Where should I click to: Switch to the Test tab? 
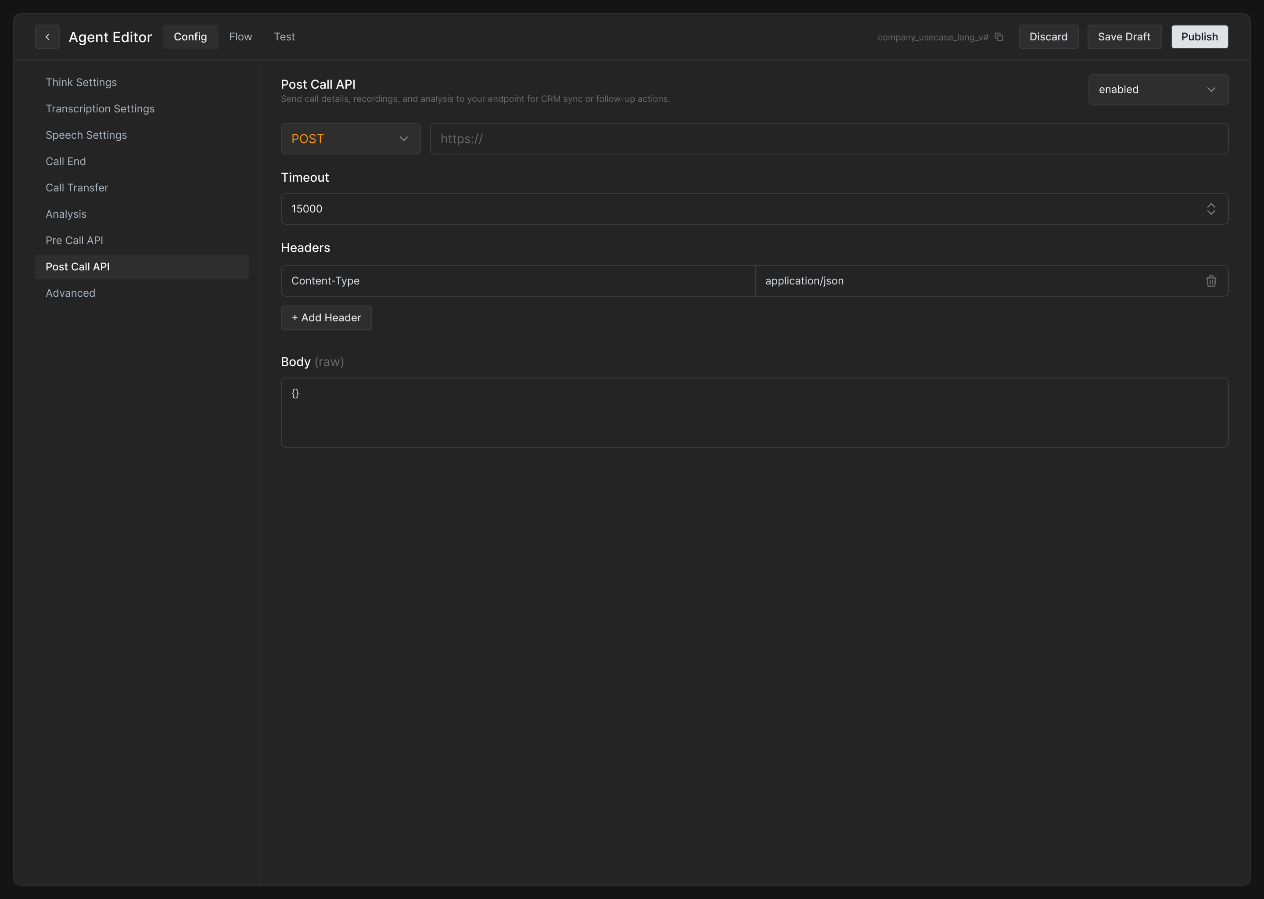coord(284,36)
